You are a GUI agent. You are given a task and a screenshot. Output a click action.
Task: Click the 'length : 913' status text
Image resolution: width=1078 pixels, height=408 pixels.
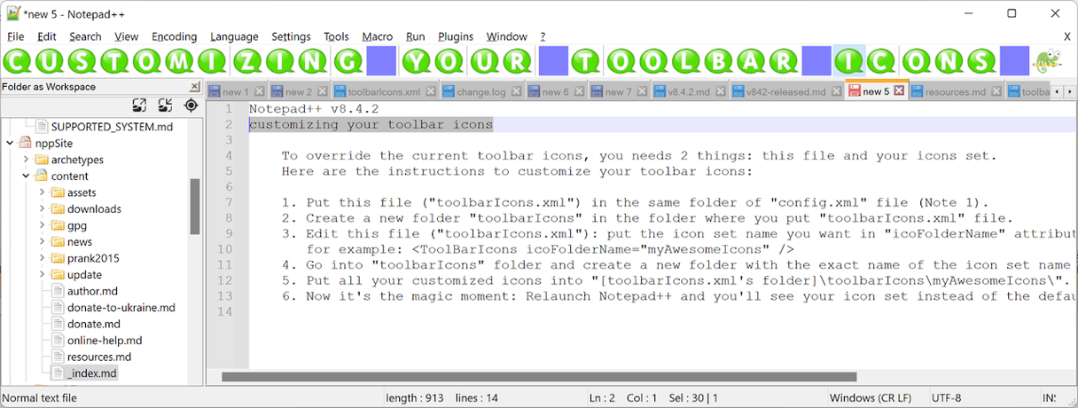click(414, 398)
